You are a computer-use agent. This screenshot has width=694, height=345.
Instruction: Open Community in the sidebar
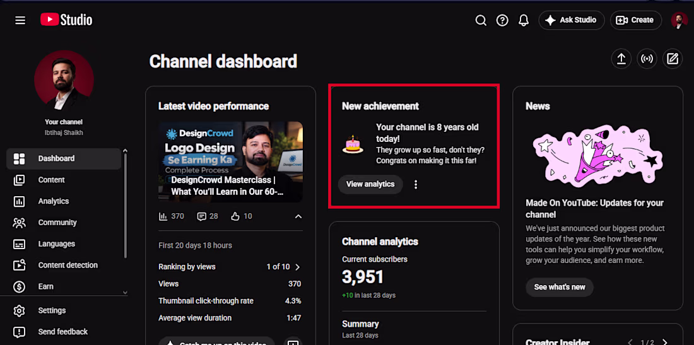pyautogui.click(x=64, y=223)
